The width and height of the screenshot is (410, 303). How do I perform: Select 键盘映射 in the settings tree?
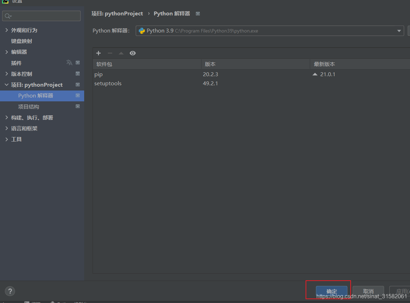(21, 41)
